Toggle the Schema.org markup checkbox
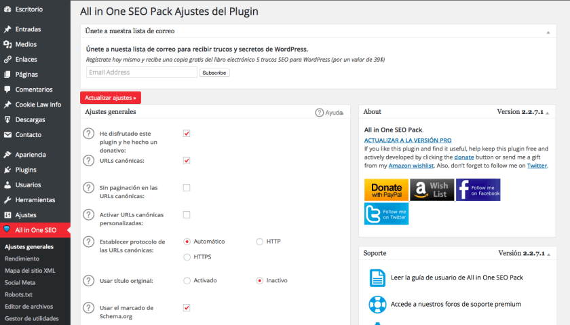This screenshot has width=570, height=325. click(187, 308)
